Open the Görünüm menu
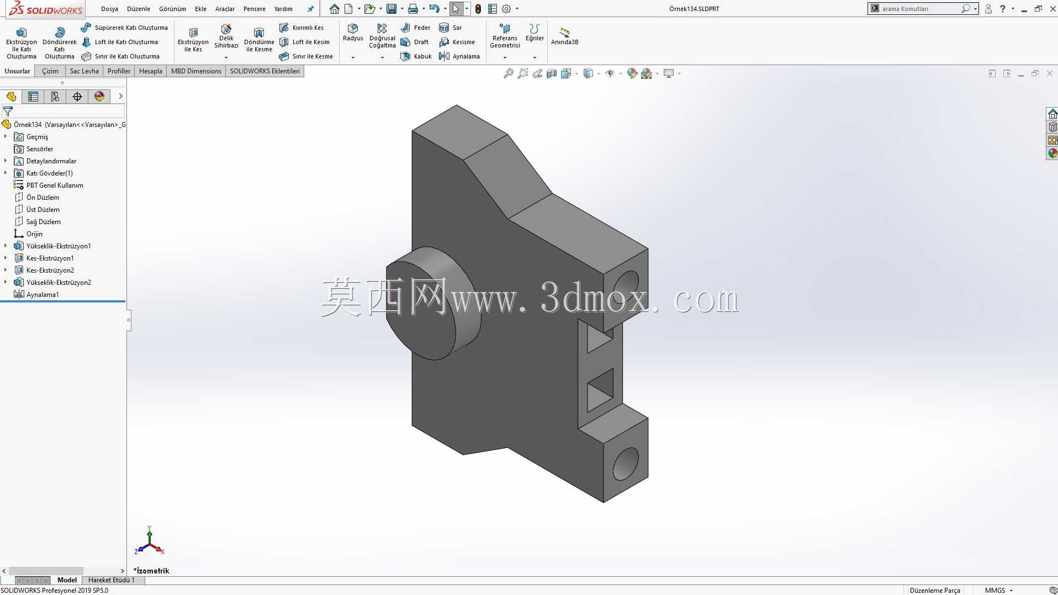 [172, 9]
